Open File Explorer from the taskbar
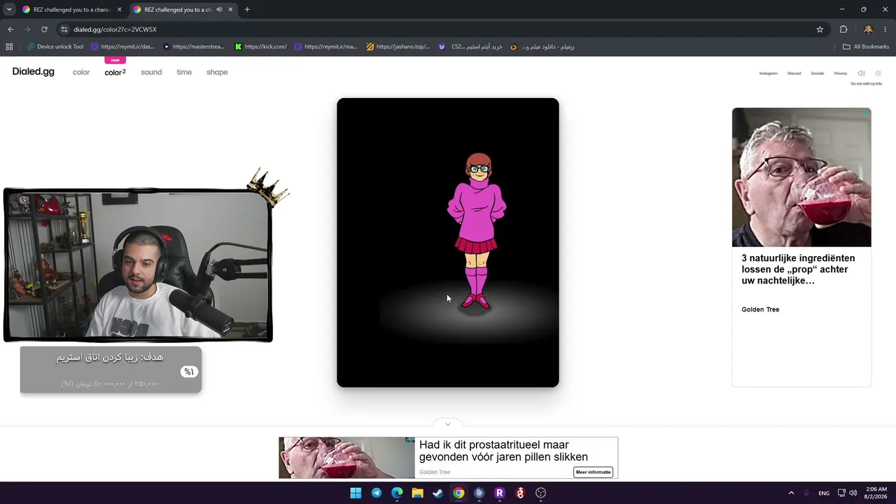The image size is (896, 504). (417, 493)
